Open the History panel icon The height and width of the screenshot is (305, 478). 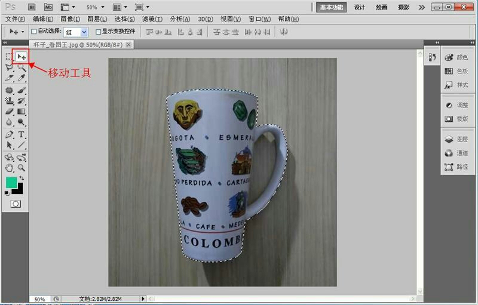click(x=432, y=57)
